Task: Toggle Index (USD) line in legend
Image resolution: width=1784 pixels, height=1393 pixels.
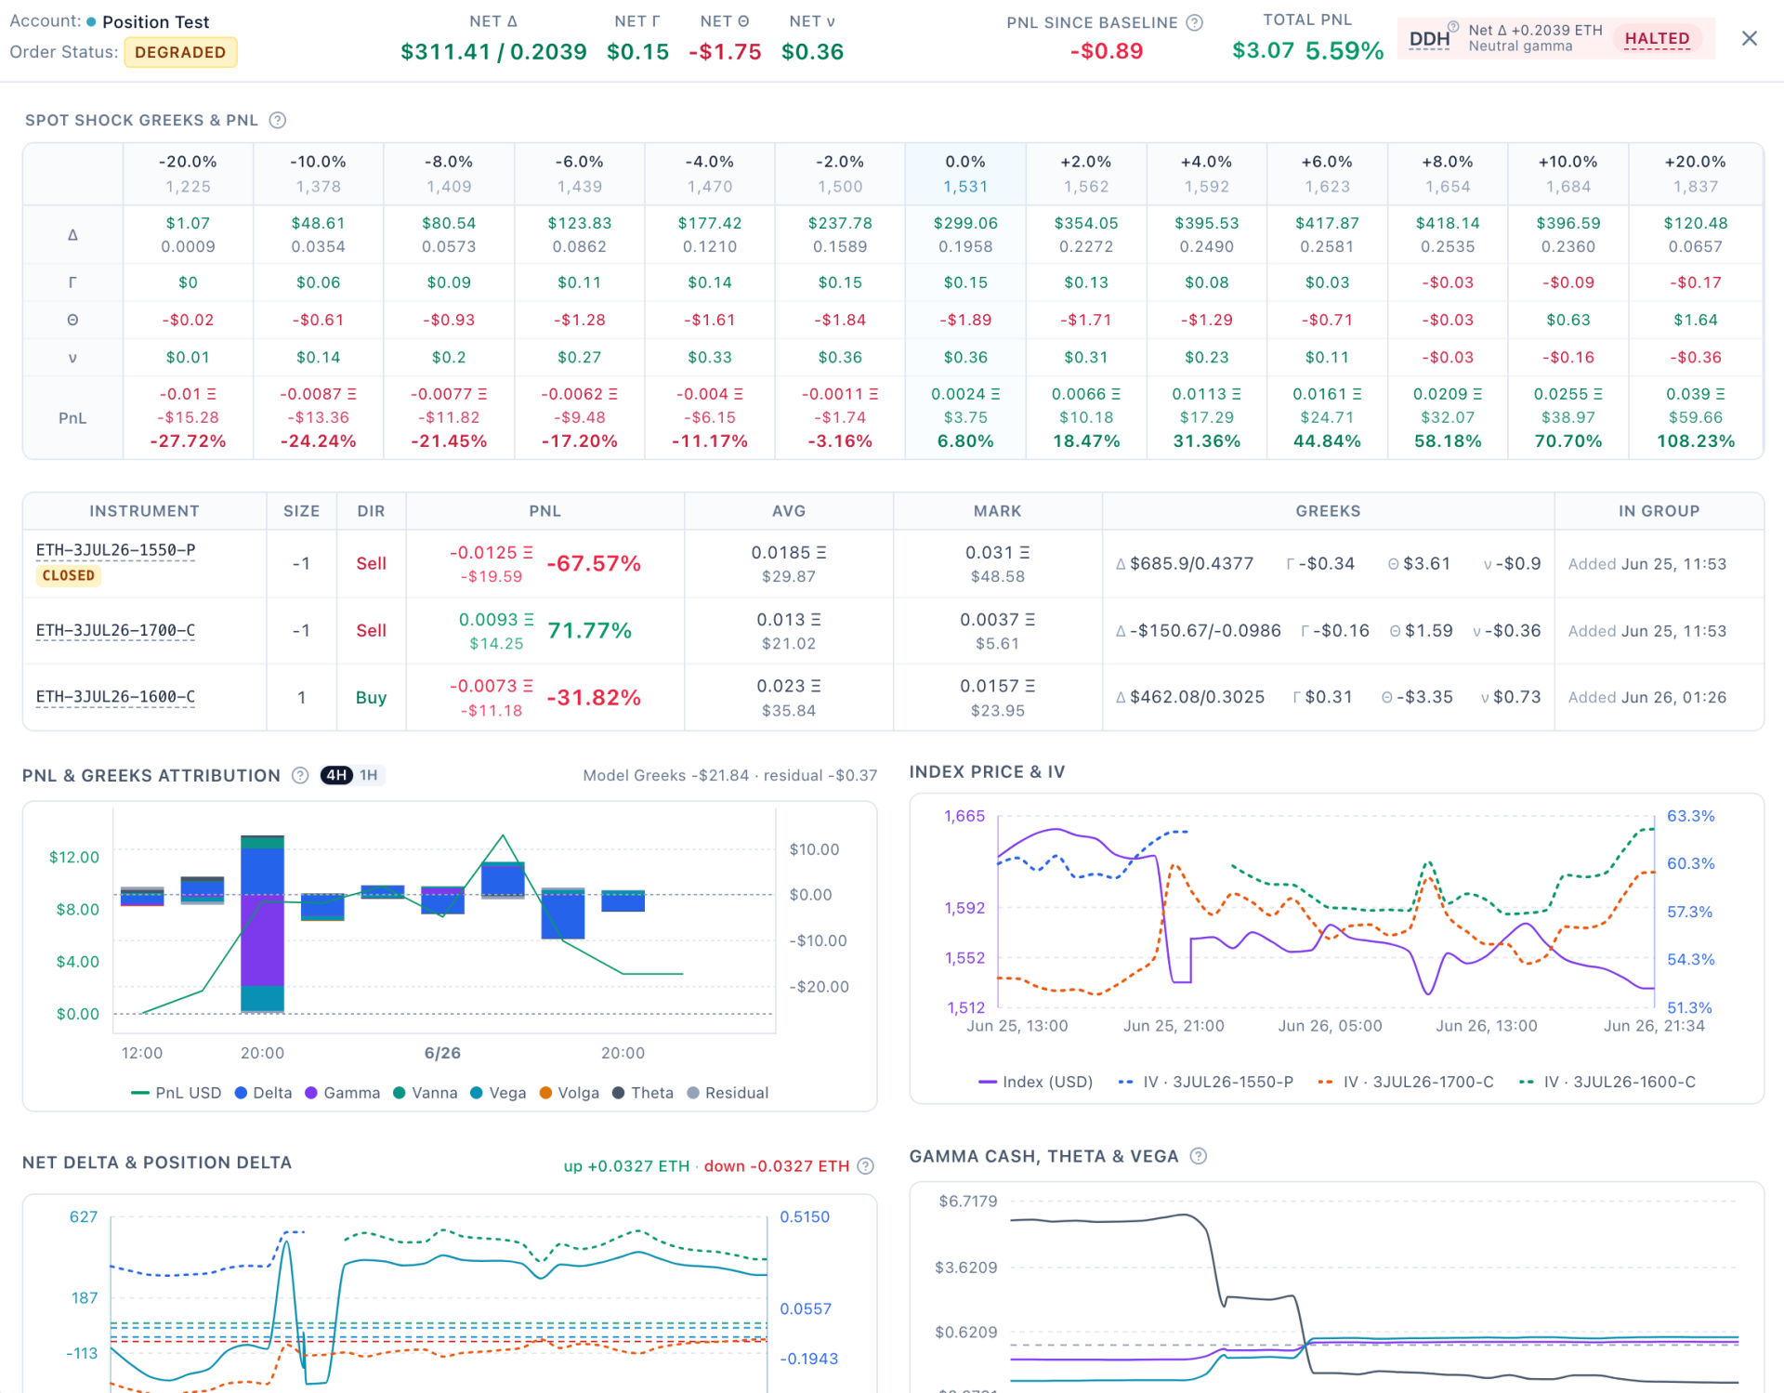Action: point(1036,1082)
